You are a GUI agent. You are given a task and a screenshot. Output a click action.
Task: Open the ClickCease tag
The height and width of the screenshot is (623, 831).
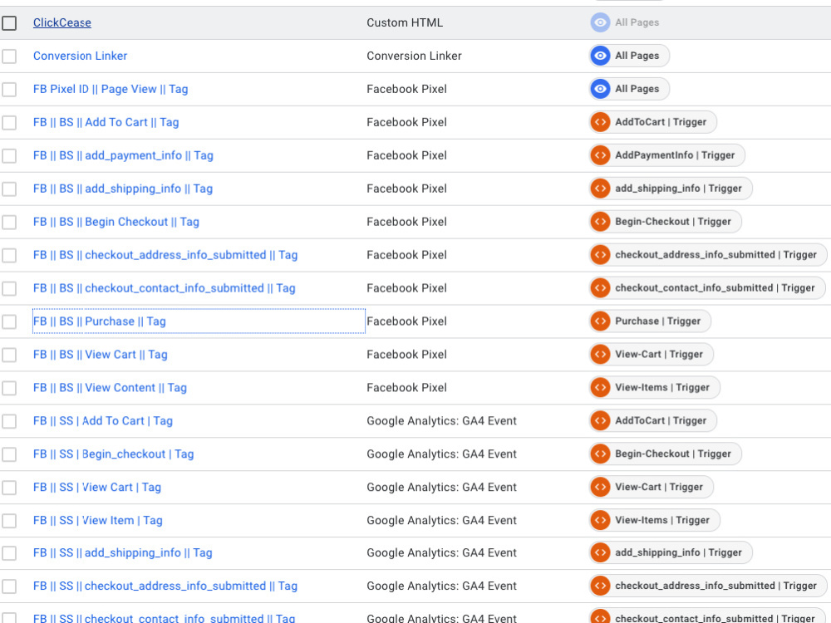click(62, 22)
